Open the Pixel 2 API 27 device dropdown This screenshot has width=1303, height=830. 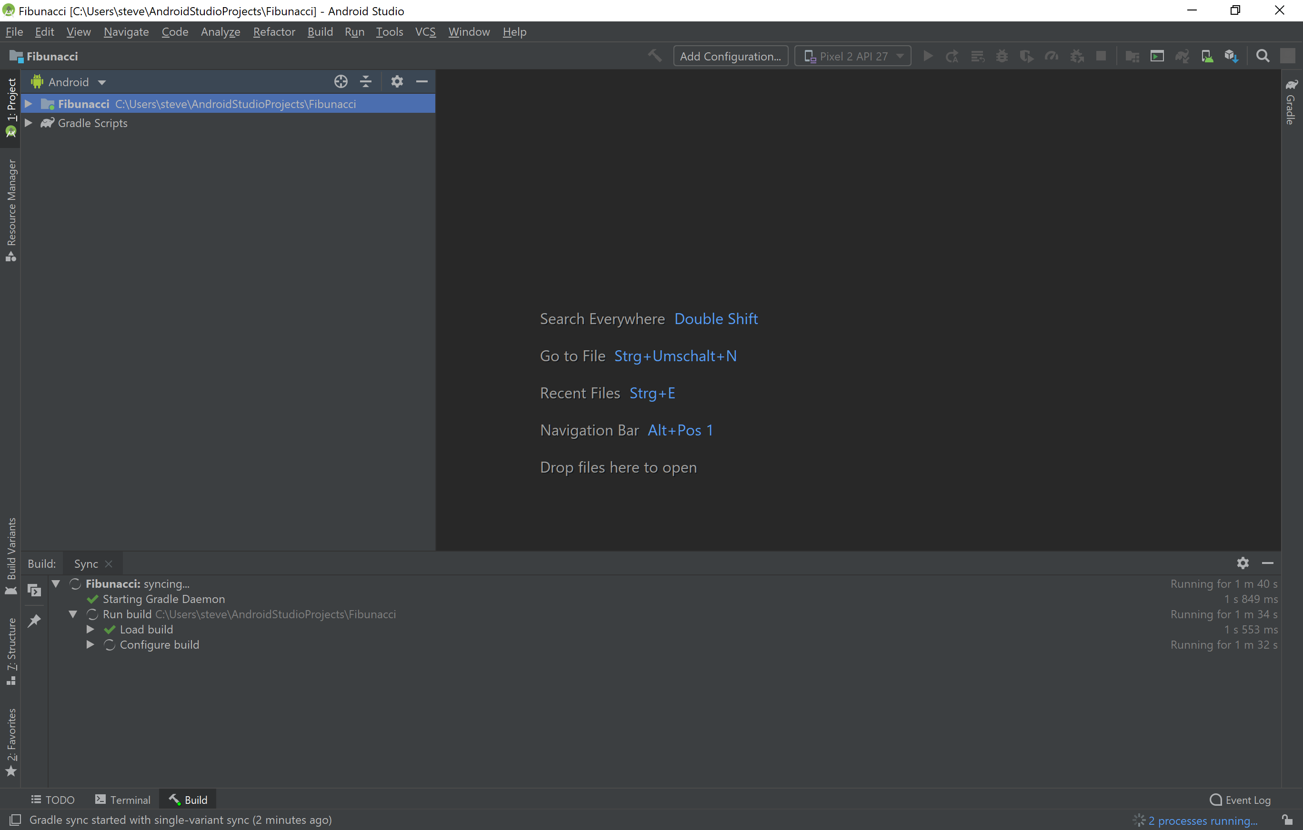click(853, 56)
